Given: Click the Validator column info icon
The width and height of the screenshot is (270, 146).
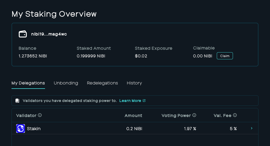Looking at the screenshot, I should point(40,115).
